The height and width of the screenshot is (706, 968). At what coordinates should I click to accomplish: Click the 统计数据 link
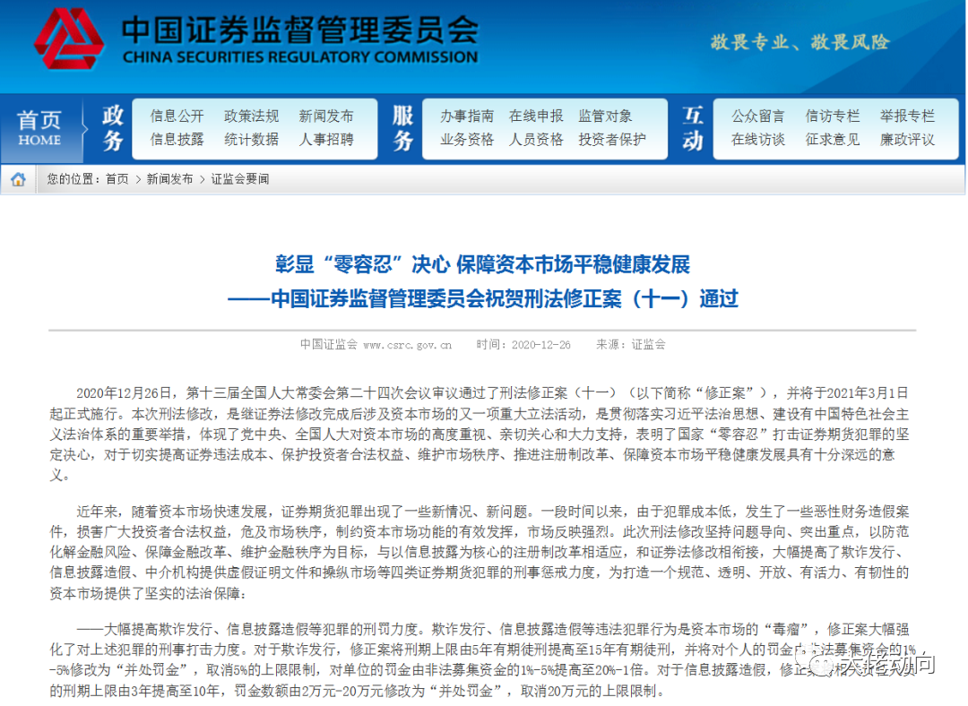point(252,141)
